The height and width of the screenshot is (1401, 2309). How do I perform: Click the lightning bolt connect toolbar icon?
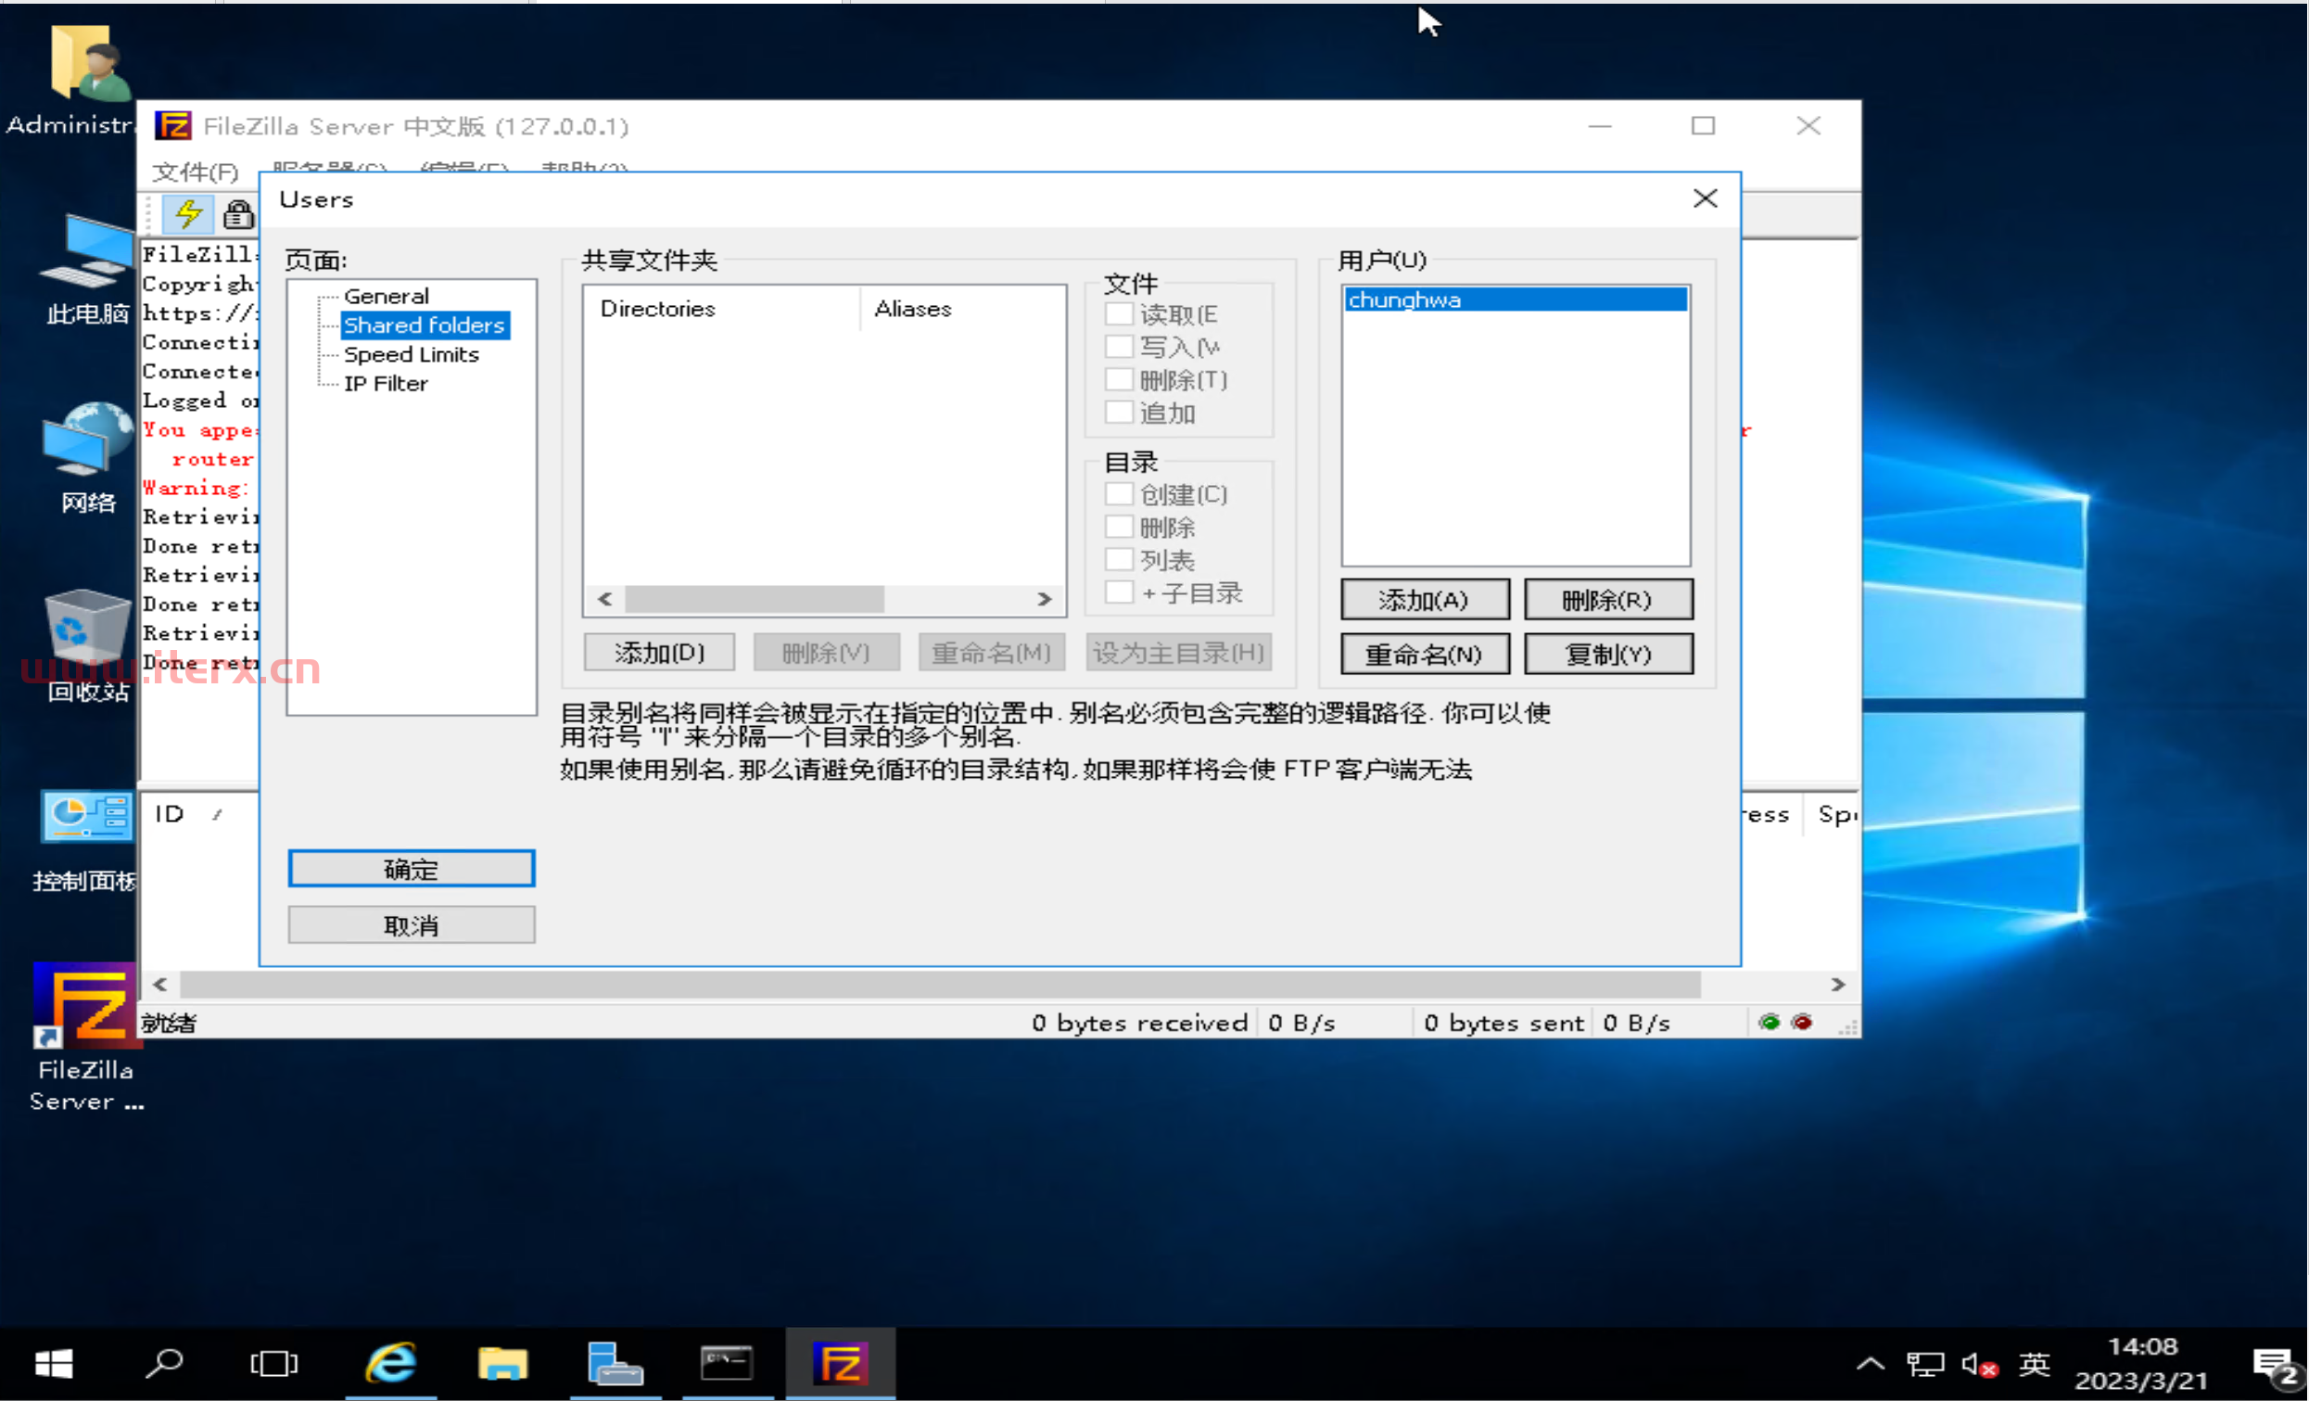[x=188, y=213]
